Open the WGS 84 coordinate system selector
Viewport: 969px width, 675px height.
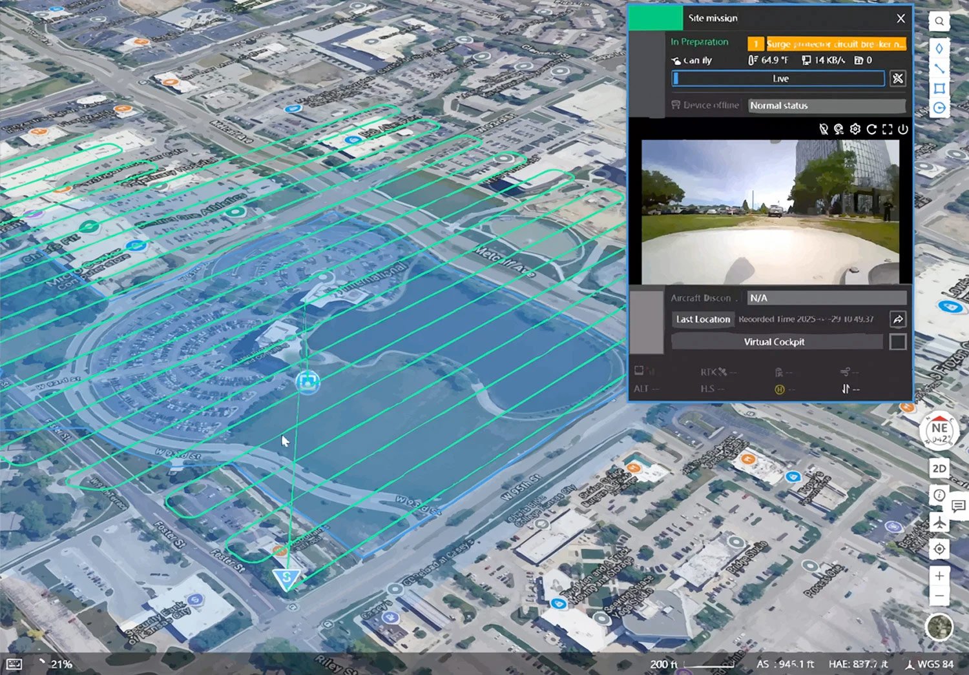pos(930,664)
